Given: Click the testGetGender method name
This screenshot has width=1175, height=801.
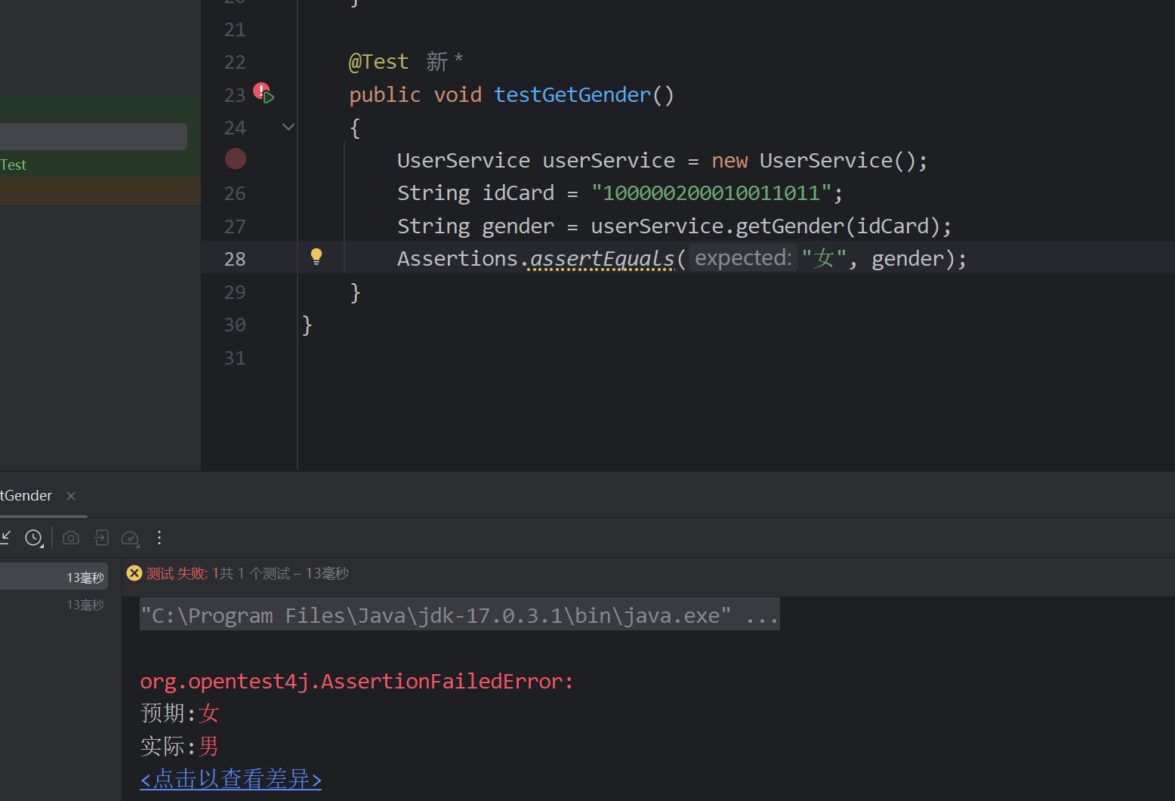Looking at the screenshot, I should point(572,95).
